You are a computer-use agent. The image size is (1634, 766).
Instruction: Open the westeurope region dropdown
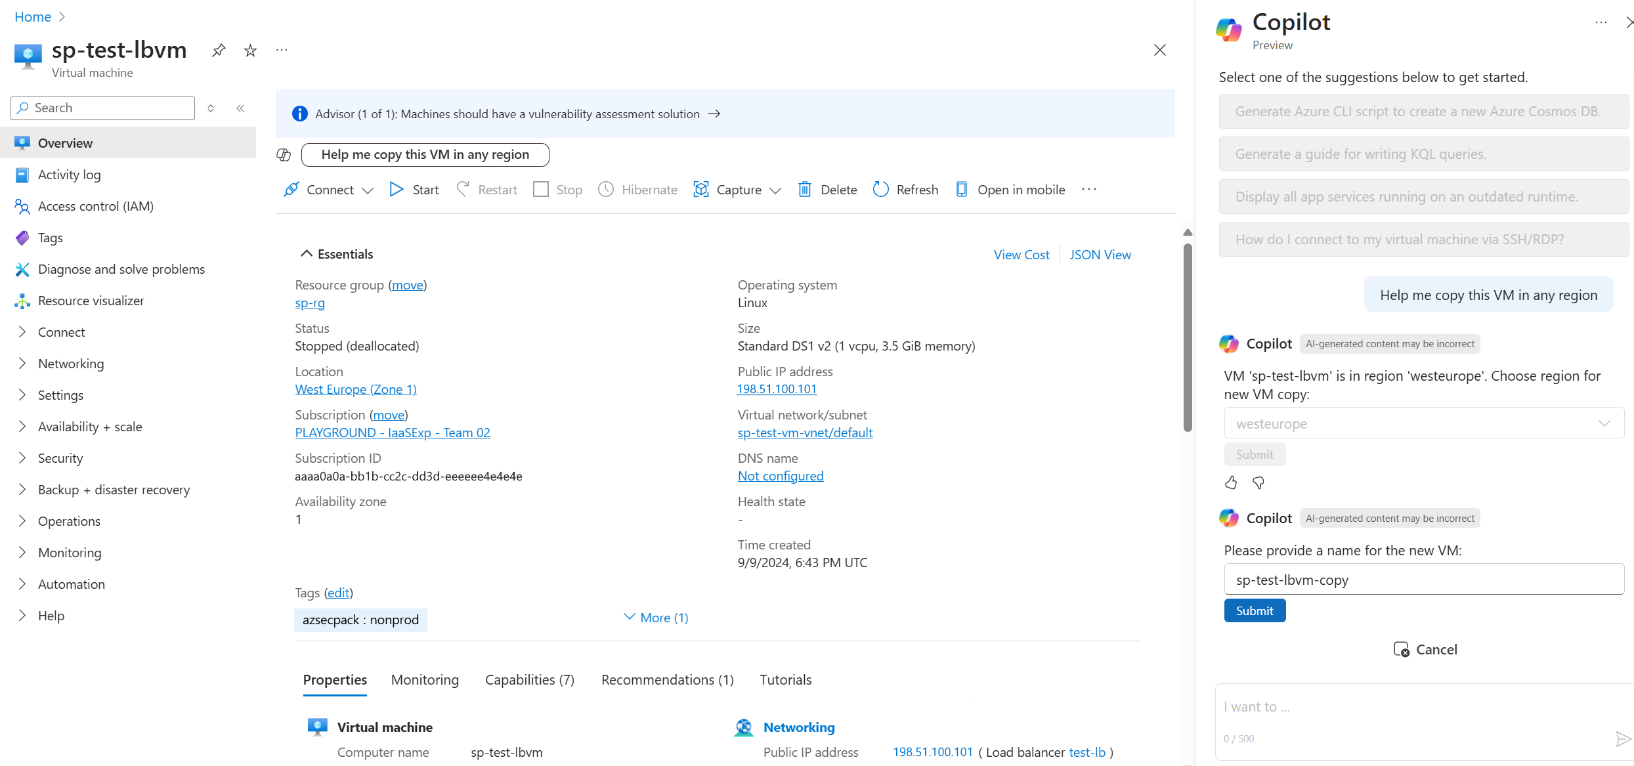coord(1423,423)
